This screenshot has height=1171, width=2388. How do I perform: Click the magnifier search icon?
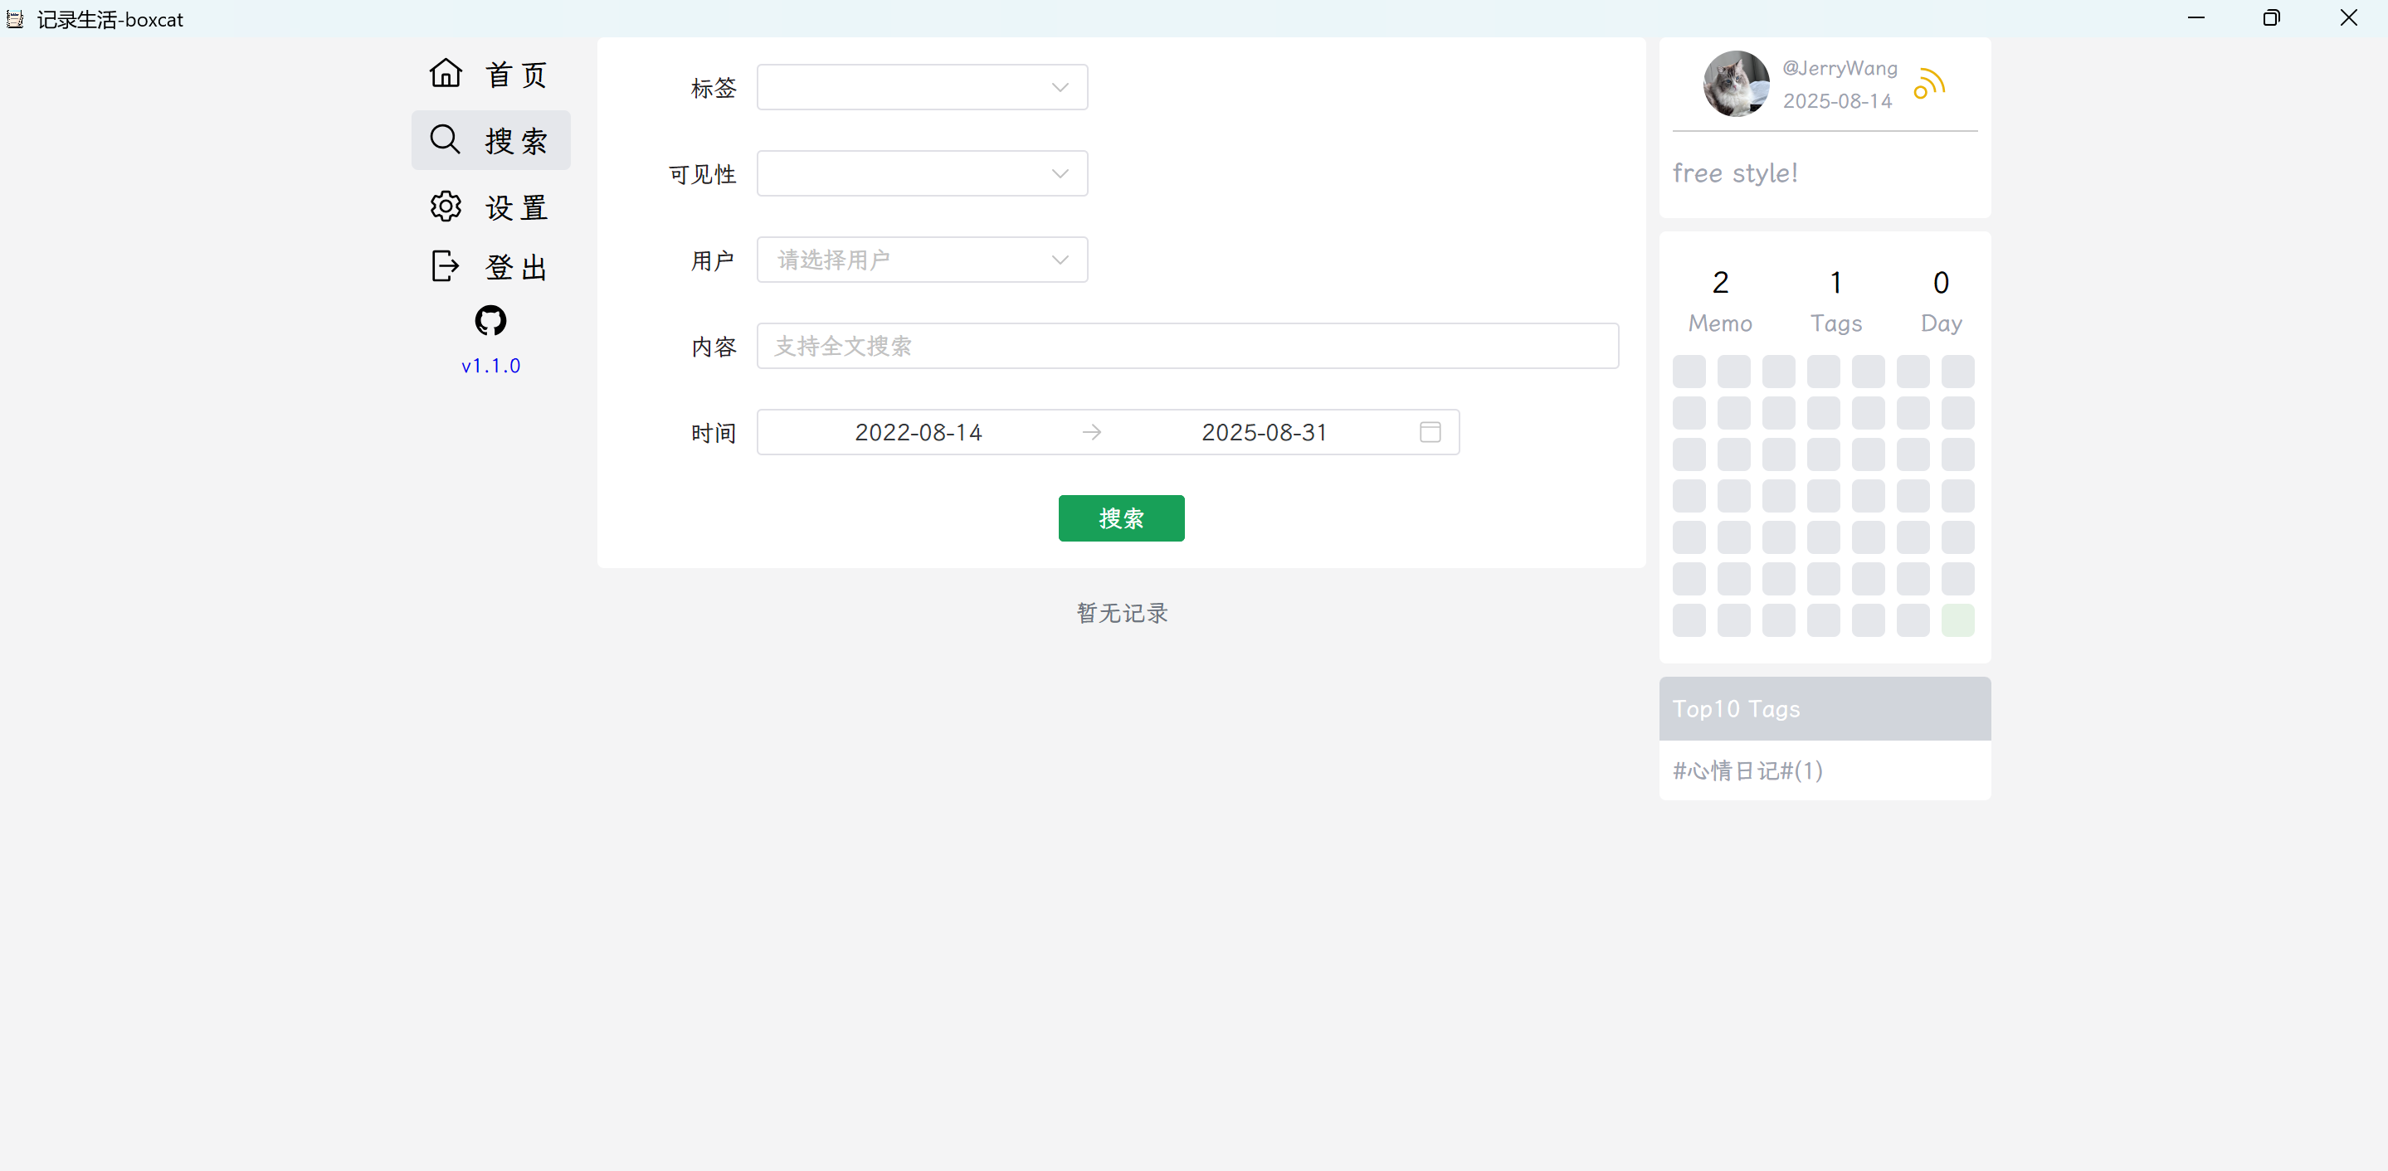click(x=446, y=140)
